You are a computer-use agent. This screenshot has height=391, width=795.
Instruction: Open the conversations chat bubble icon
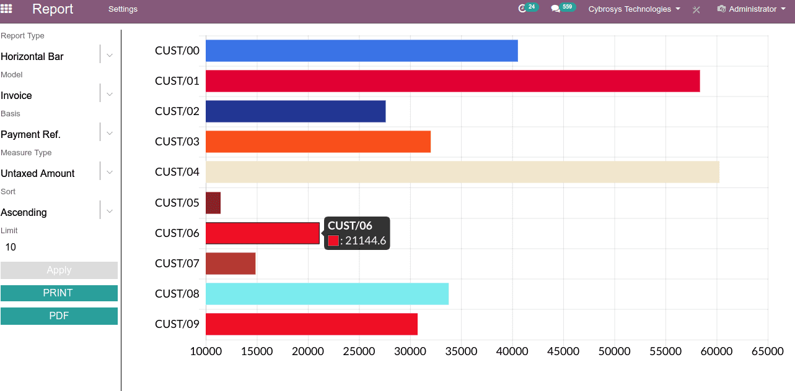tap(555, 9)
